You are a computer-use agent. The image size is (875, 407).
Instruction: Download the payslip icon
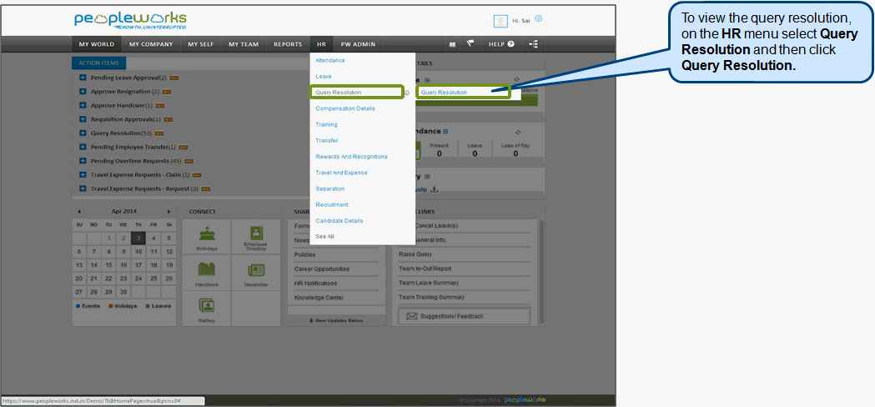(434, 189)
